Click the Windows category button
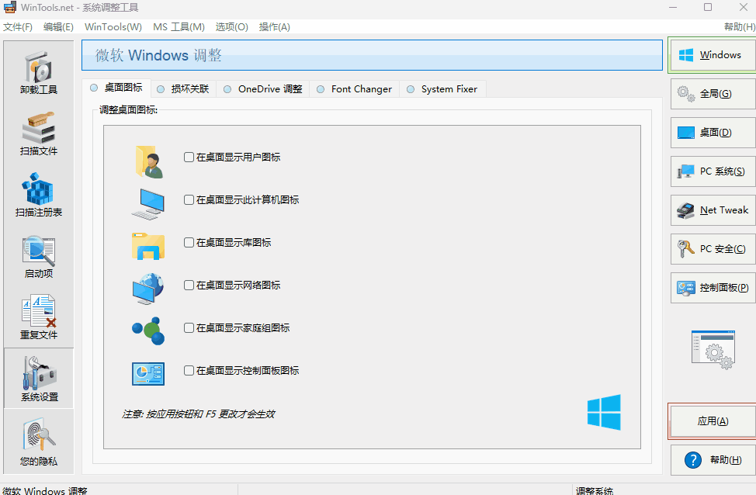 (x=713, y=55)
